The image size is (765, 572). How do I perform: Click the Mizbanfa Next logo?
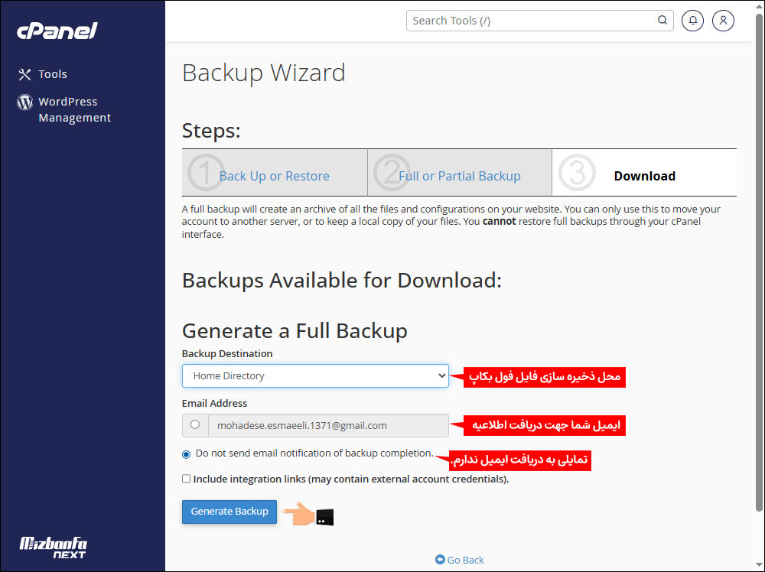click(x=54, y=548)
